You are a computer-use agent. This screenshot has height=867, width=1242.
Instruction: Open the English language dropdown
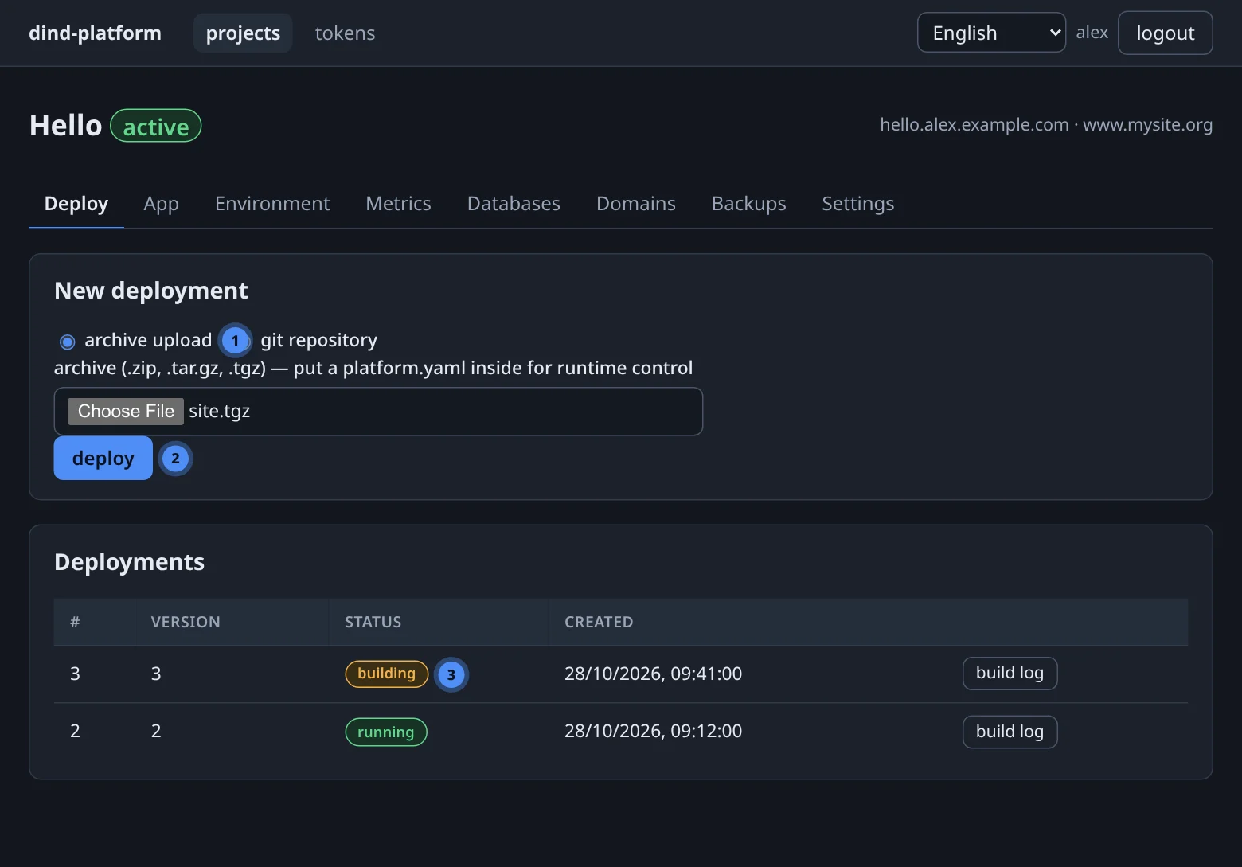click(x=991, y=33)
